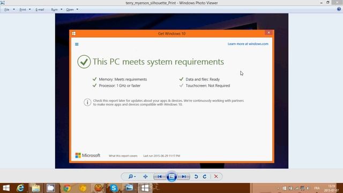The width and height of the screenshot is (343, 193).
Task: Click the 'Processor: 1 GHz or faster' text
Action: tap(120, 86)
